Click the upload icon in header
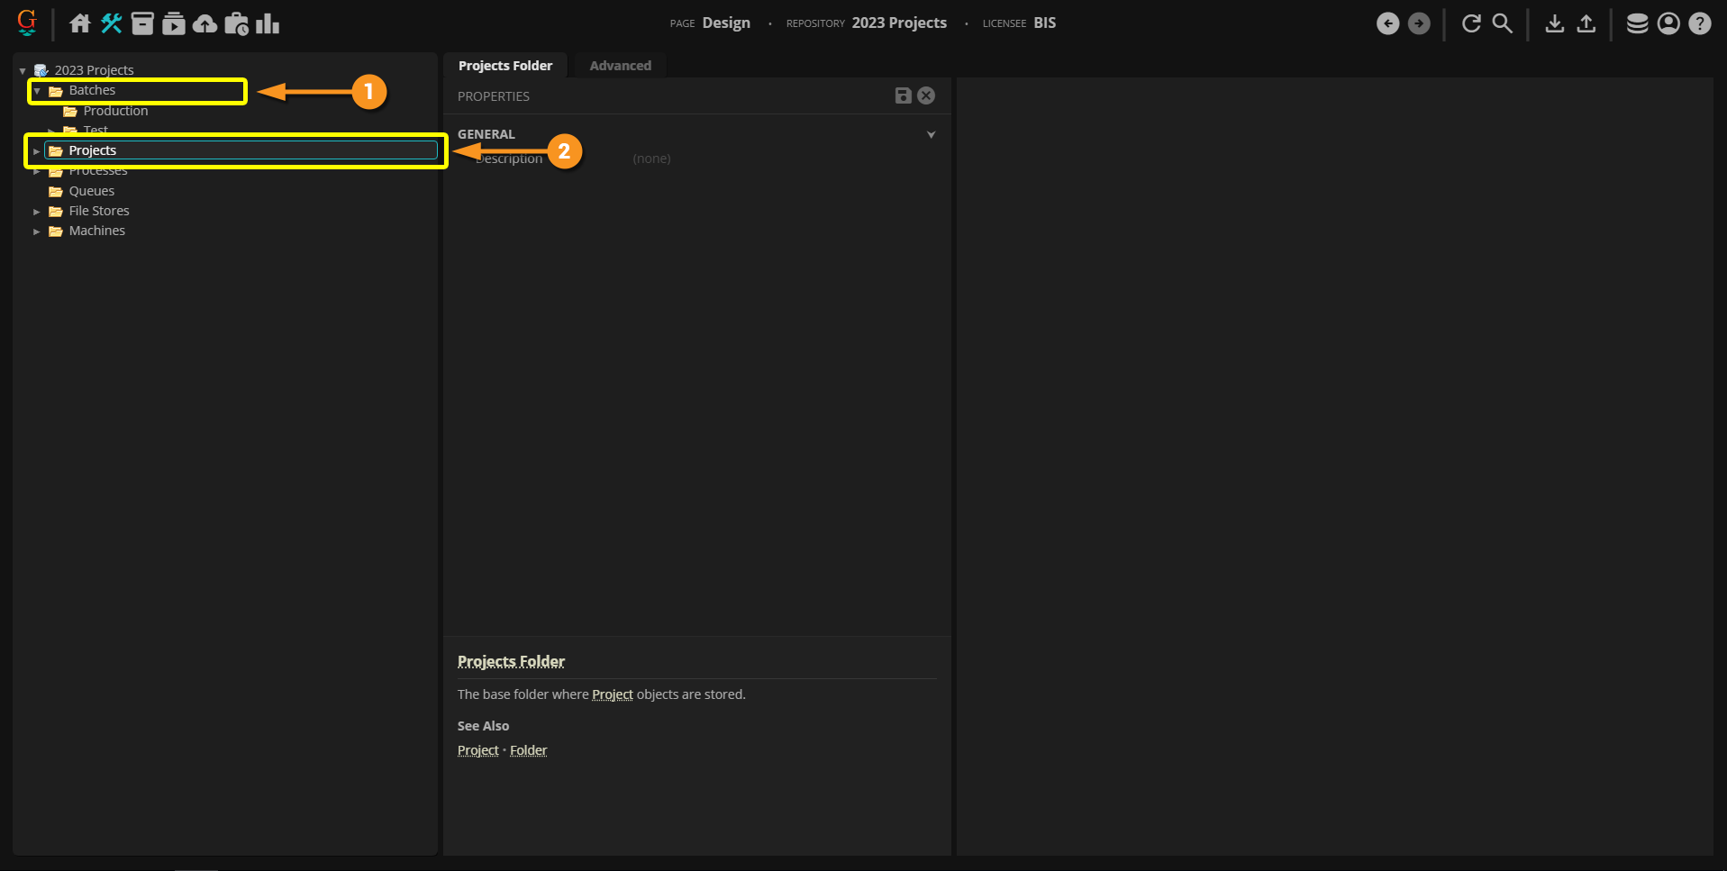This screenshot has width=1727, height=871. [1586, 23]
